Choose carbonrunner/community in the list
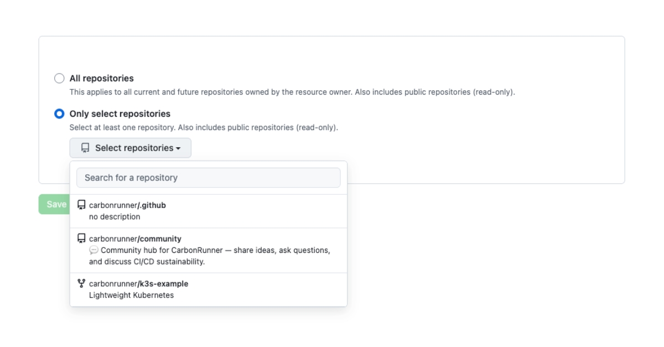The width and height of the screenshot is (664, 347). 135,239
